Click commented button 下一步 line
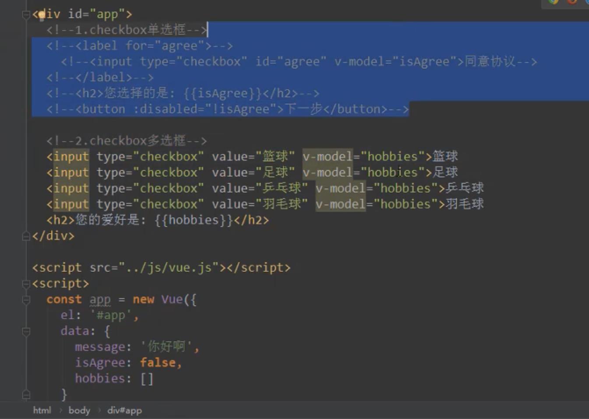The height and width of the screenshot is (419, 589). (228, 109)
